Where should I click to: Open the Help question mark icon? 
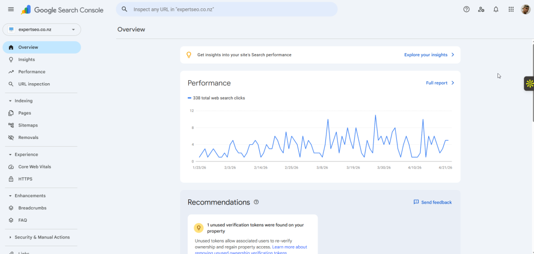coord(467,9)
